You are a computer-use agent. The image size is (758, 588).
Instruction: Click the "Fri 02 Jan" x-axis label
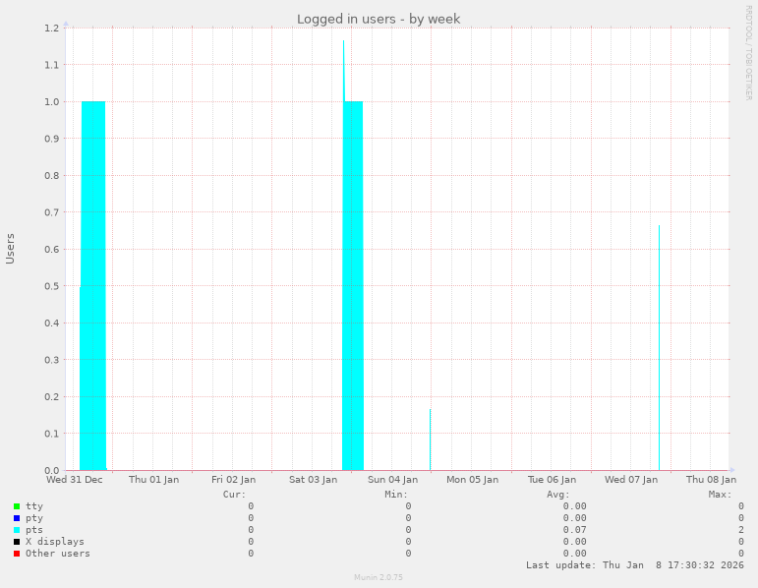(x=233, y=480)
